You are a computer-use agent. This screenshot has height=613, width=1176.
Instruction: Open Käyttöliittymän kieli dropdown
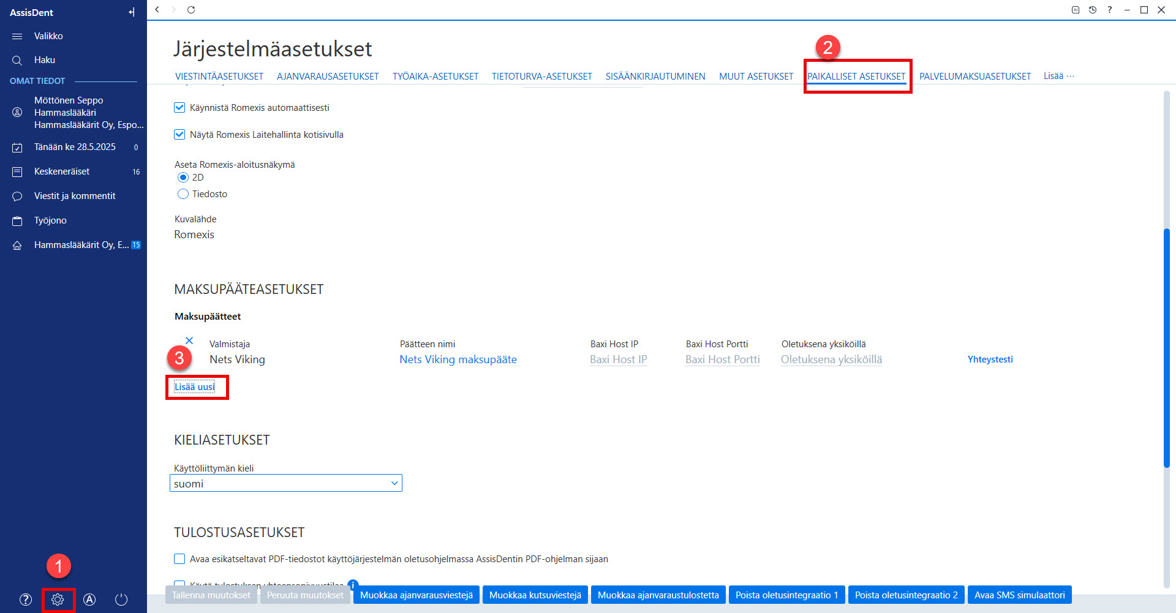click(286, 483)
